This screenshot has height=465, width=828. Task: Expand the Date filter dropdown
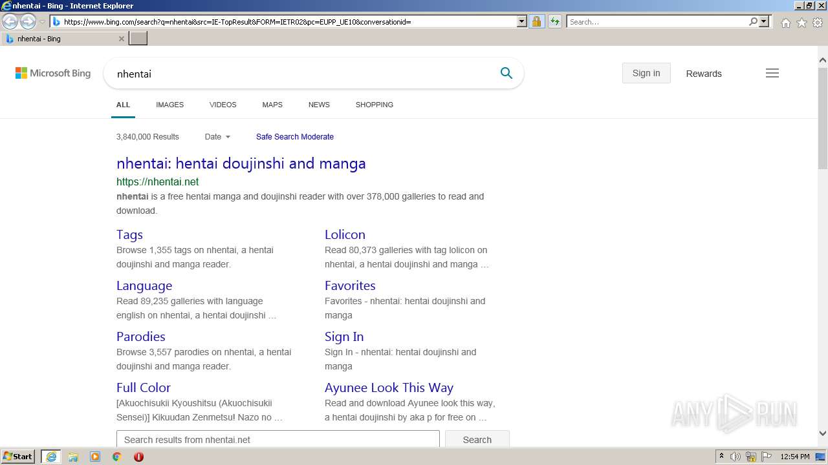pos(217,137)
